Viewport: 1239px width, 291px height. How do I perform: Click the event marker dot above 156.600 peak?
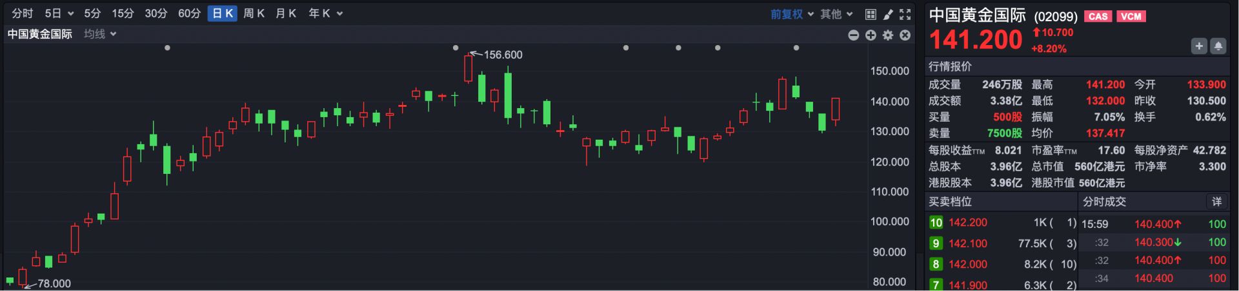tap(456, 48)
